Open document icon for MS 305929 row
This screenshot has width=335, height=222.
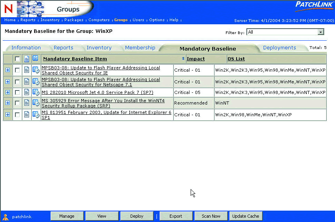(27, 103)
